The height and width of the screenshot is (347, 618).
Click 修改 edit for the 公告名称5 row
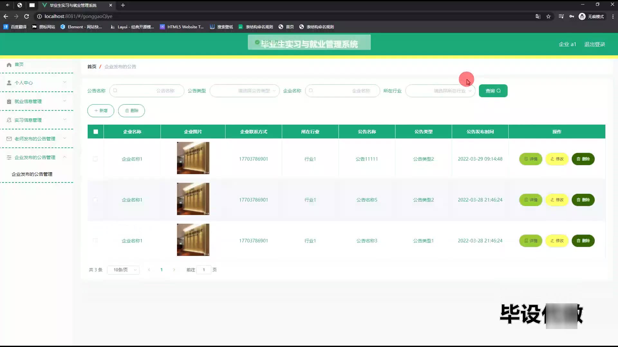(557, 200)
